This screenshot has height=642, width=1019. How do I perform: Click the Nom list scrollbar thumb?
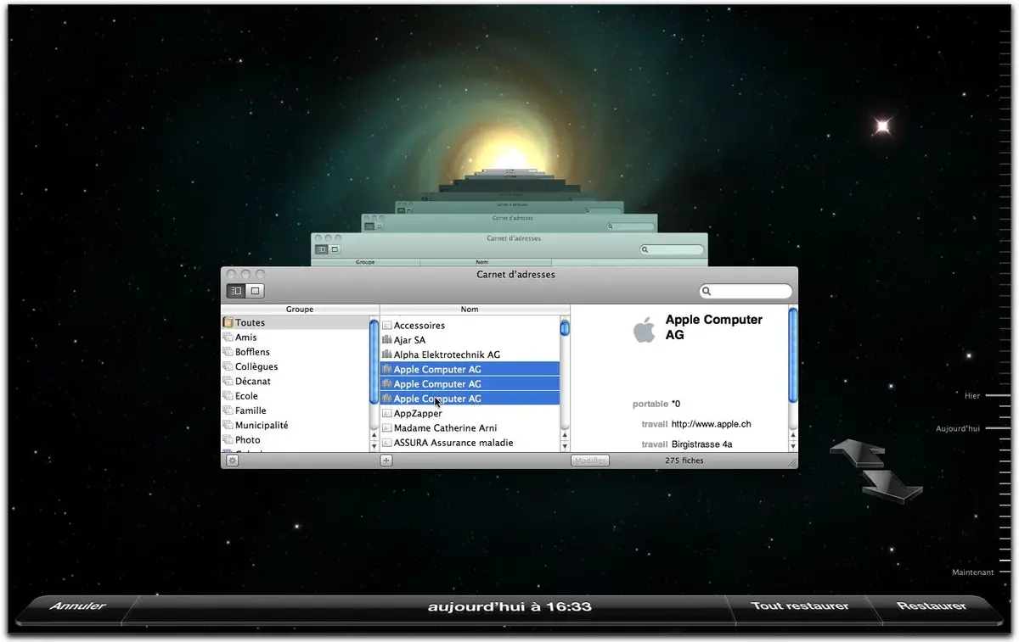565,328
